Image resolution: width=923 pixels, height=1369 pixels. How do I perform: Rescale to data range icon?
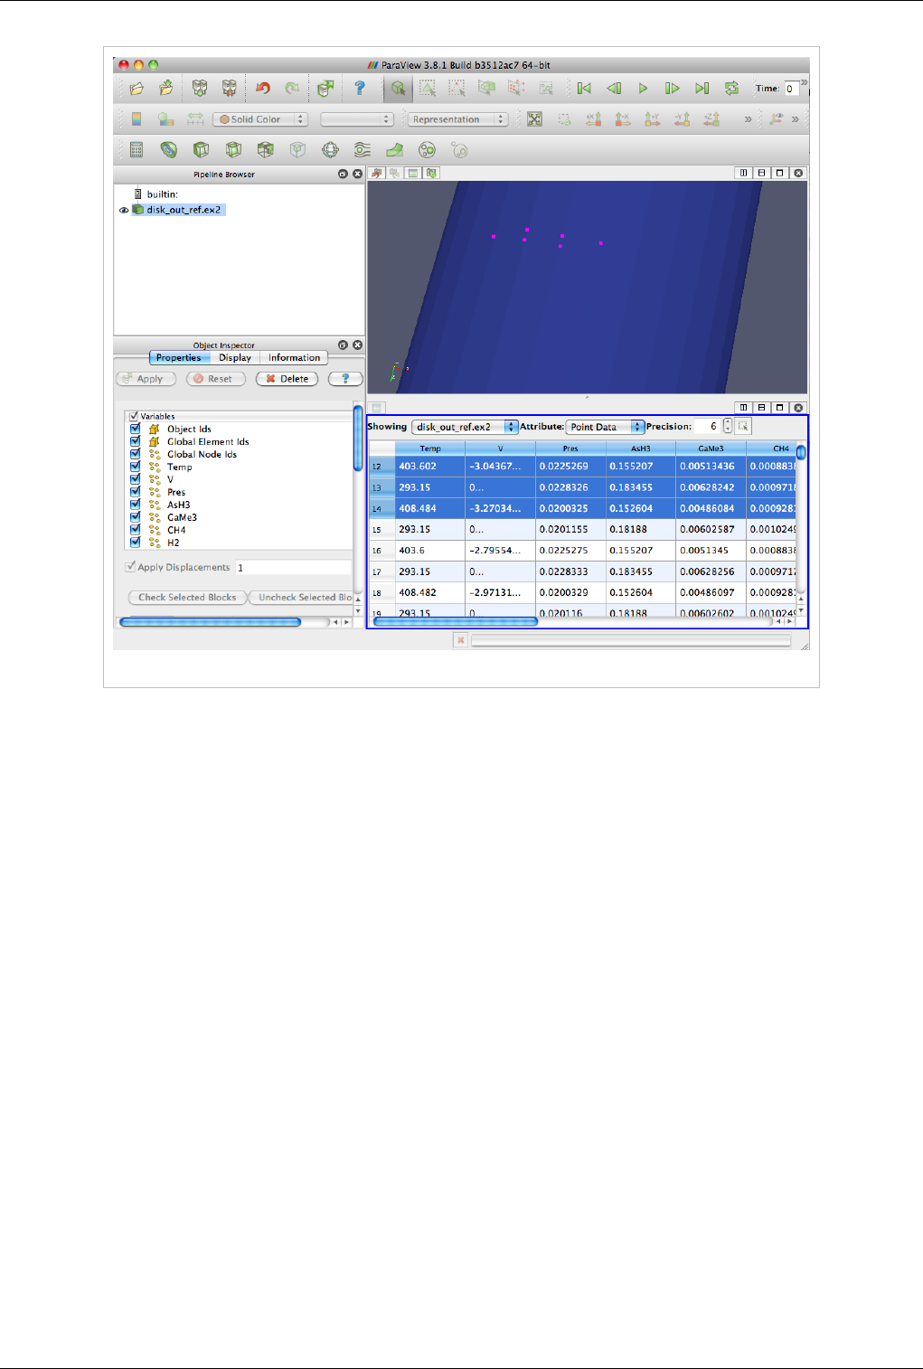click(x=195, y=119)
